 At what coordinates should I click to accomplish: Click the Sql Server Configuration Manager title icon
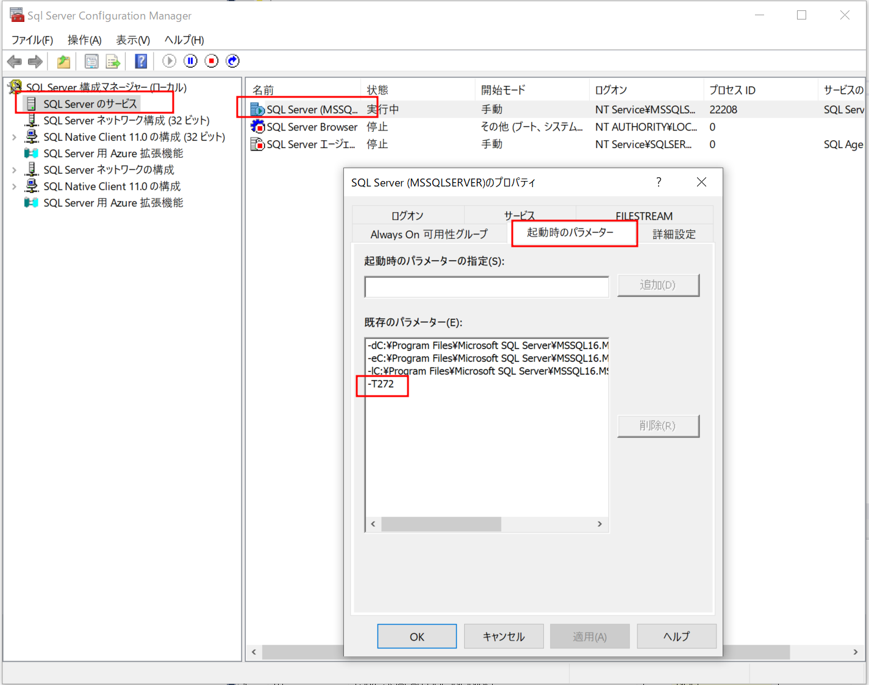16,15
